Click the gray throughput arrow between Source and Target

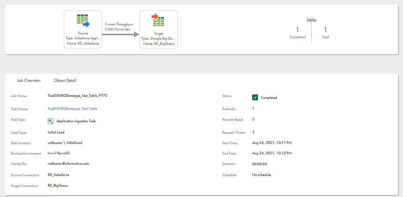pyautogui.click(x=120, y=35)
